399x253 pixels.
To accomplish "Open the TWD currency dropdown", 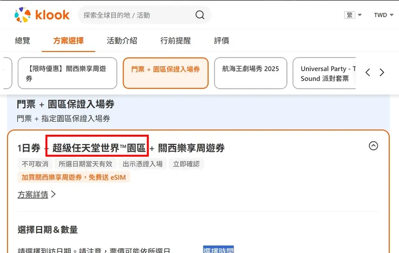I will pyautogui.click(x=383, y=15).
